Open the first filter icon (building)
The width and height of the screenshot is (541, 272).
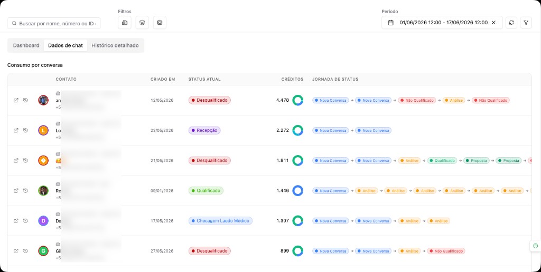[x=125, y=22]
